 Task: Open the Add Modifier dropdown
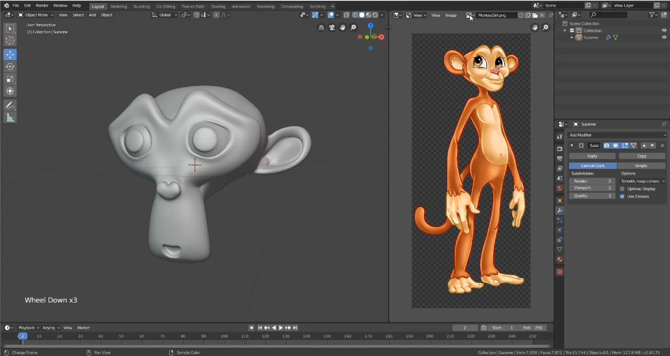pos(617,135)
